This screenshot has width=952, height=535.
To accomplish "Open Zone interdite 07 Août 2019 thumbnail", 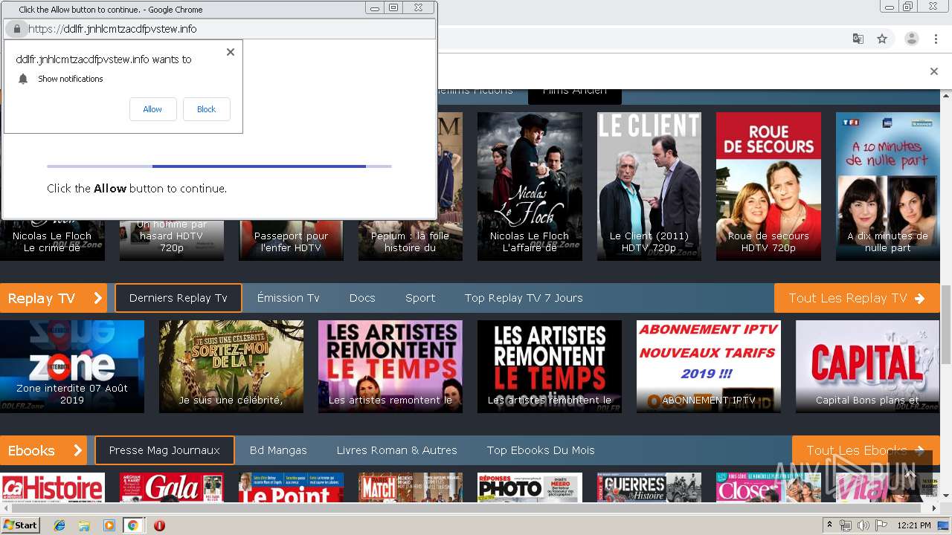I will tap(72, 366).
